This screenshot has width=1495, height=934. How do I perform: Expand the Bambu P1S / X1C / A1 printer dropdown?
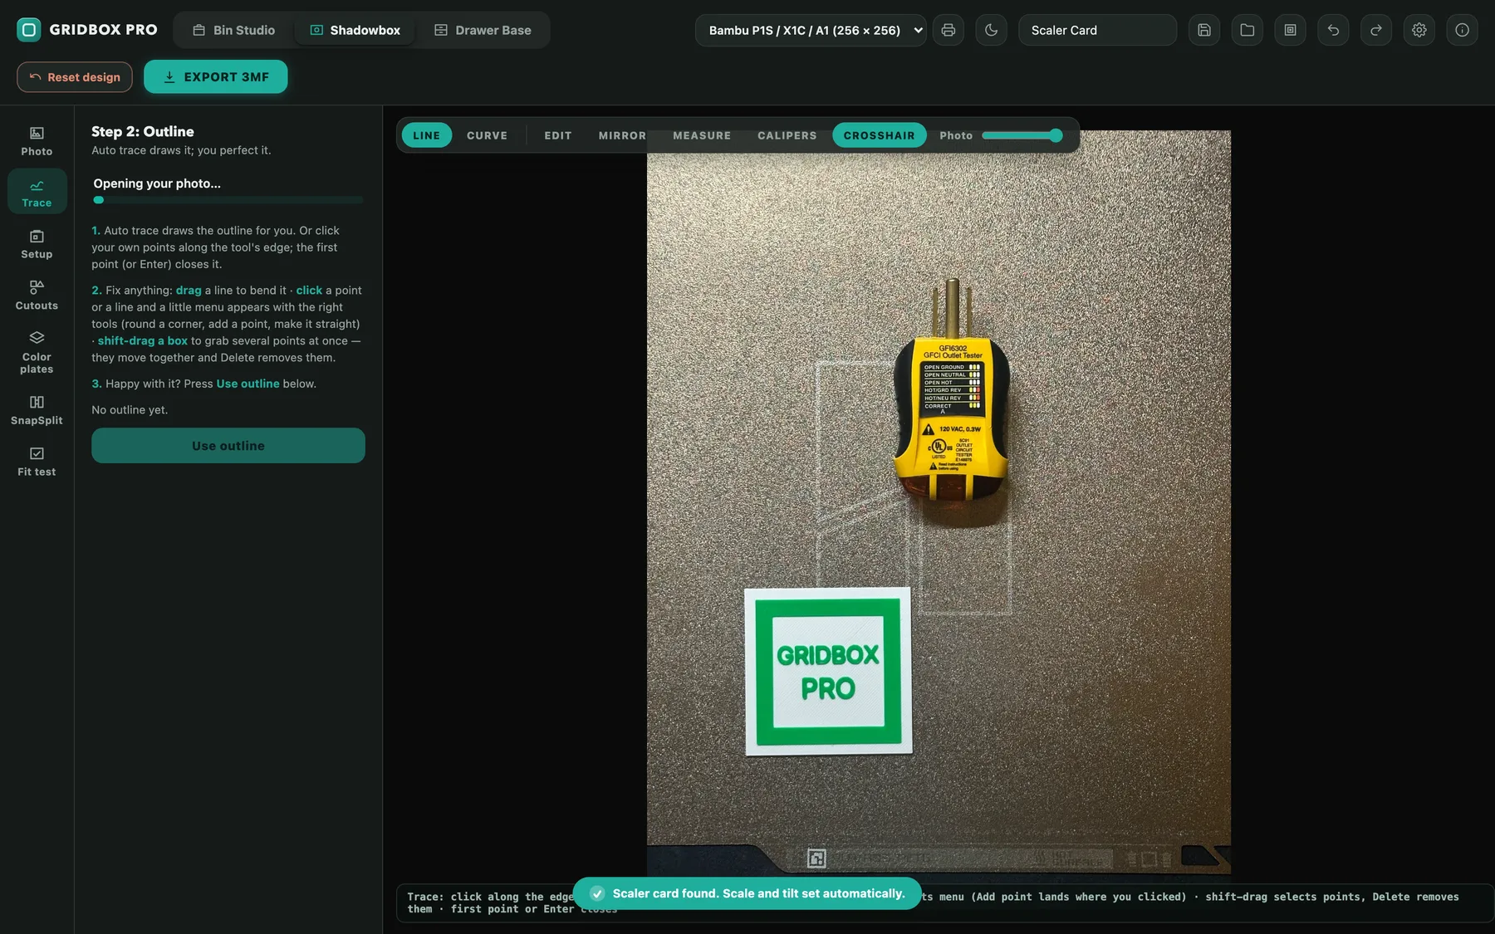click(x=811, y=30)
